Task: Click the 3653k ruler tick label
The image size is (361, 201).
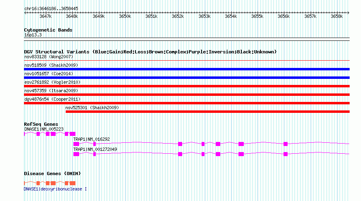Action: coord(204,16)
